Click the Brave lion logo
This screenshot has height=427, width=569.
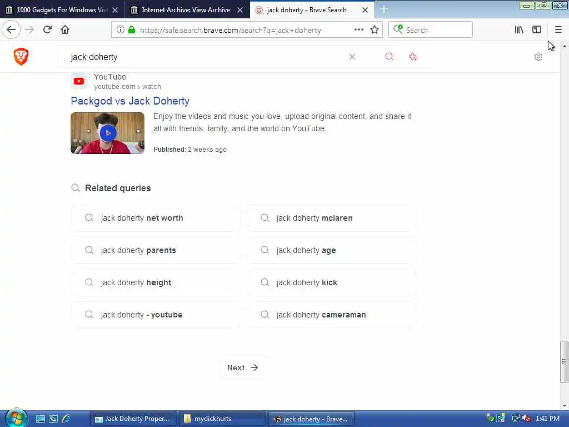(21, 57)
